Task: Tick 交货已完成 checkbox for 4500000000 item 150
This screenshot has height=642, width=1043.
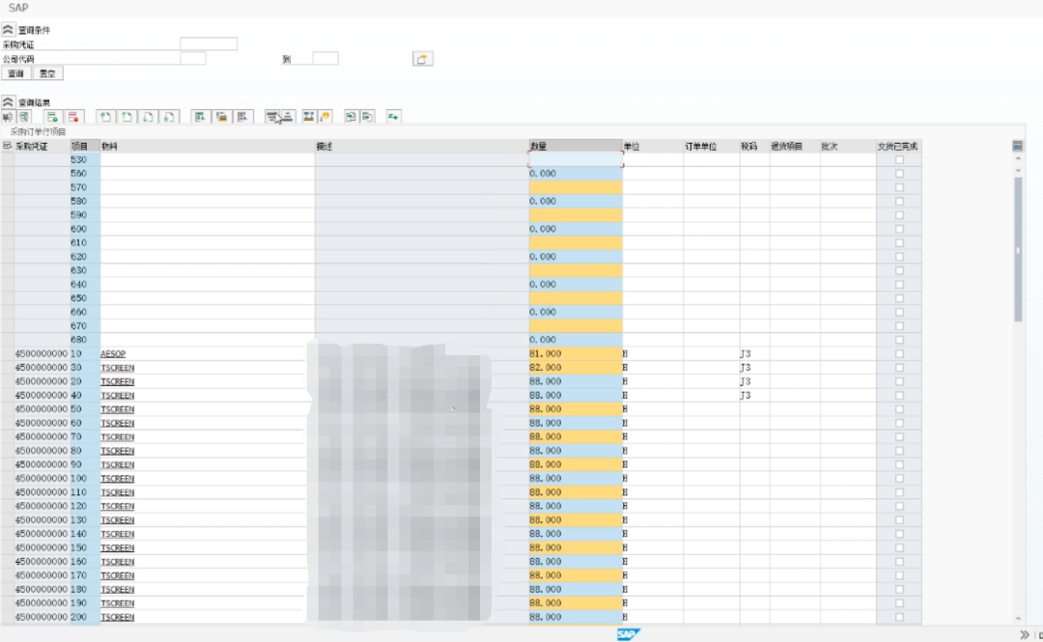Action: tap(899, 548)
